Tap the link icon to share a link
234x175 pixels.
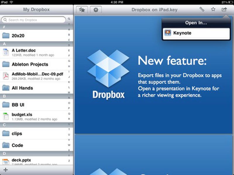[202, 10]
